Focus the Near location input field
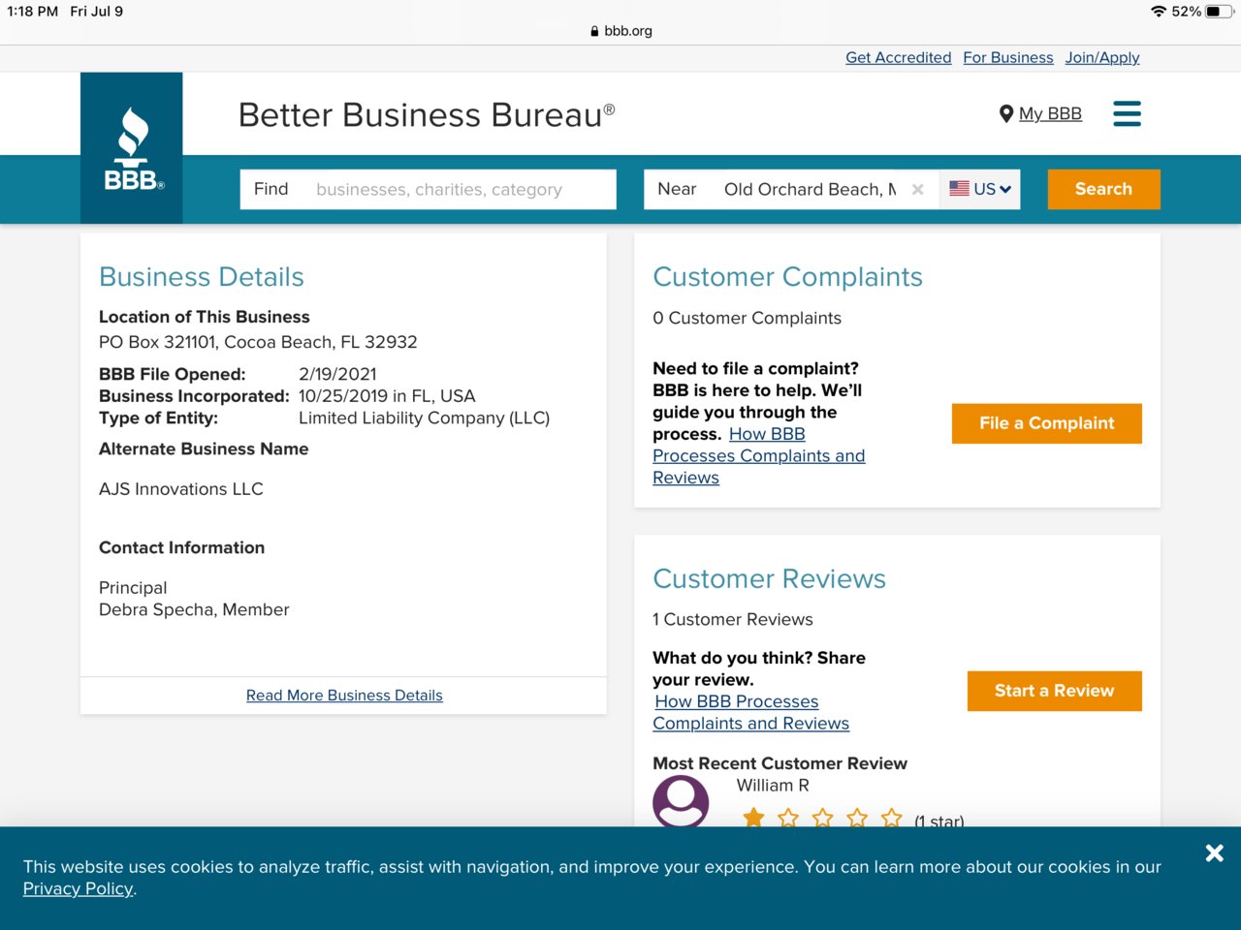 tap(791, 189)
